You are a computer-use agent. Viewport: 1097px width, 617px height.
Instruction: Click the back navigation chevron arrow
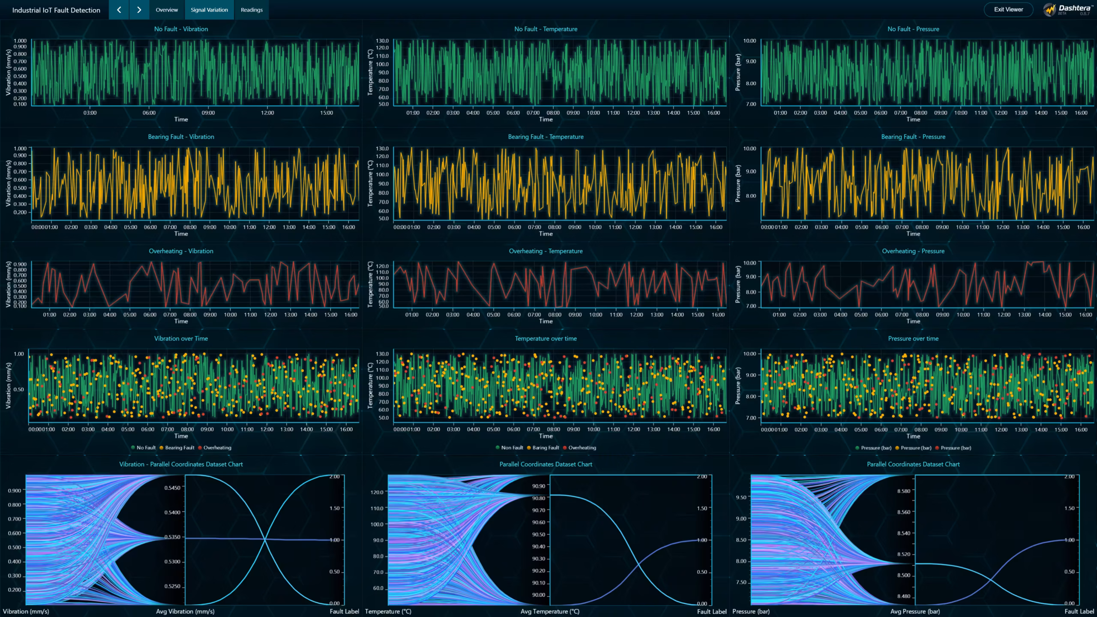pyautogui.click(x=119, y=9)
